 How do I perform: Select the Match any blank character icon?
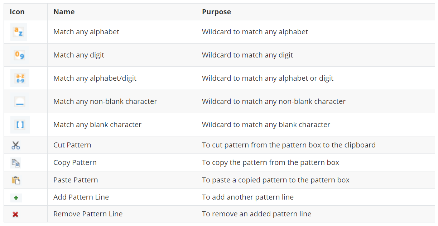[20, 125]
